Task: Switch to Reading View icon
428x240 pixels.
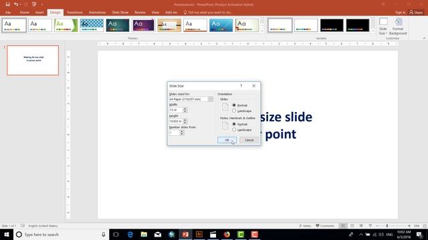Action: (361, 226)
